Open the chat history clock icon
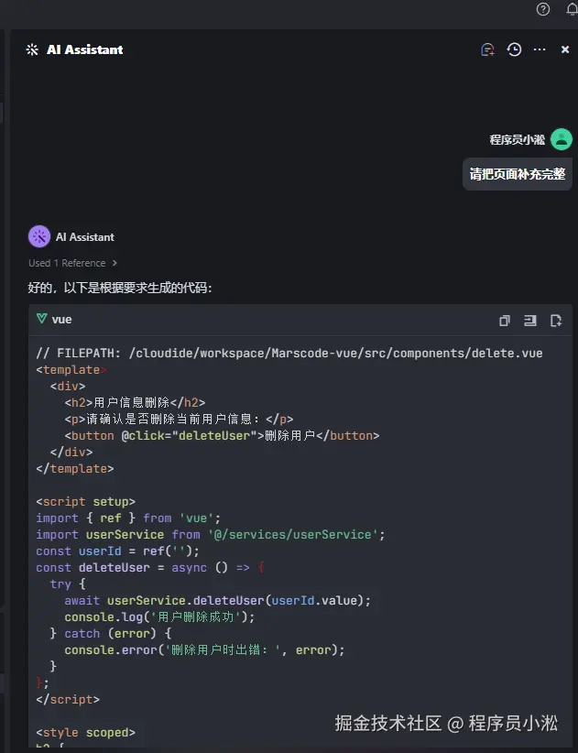The height and width of the screenshot is (753, 578). pyautogui.click(x=514, y=49)
